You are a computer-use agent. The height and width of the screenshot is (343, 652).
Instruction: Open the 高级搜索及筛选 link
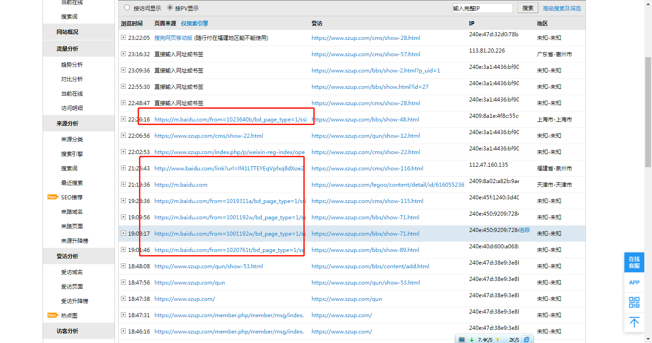click(561, 9)
